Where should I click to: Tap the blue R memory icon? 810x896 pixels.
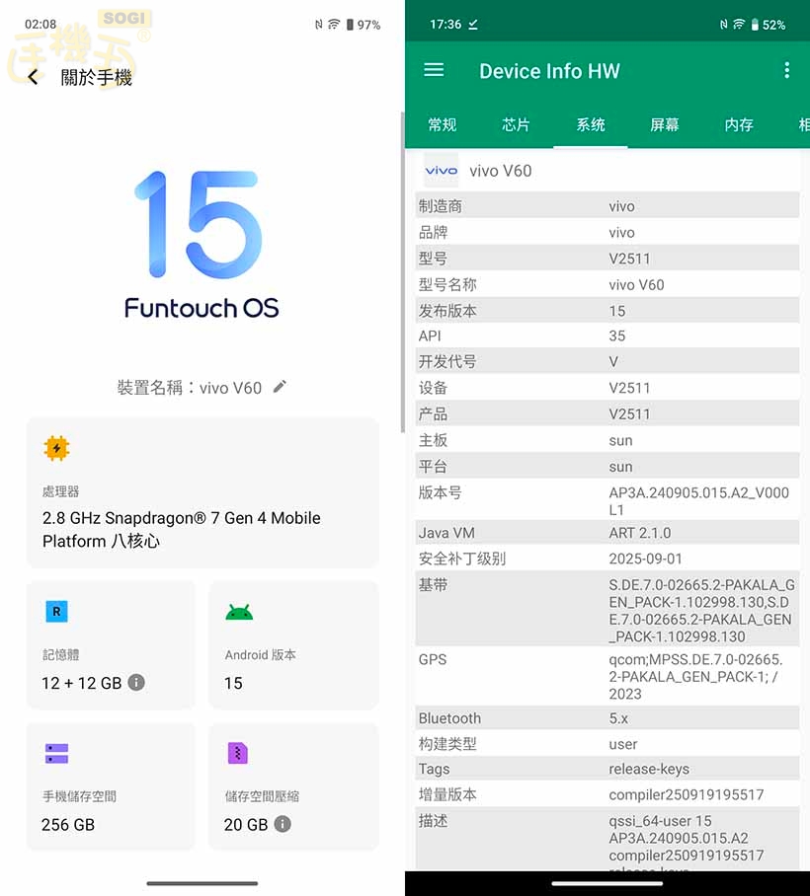pyautogui.click(x=56, y=611)
